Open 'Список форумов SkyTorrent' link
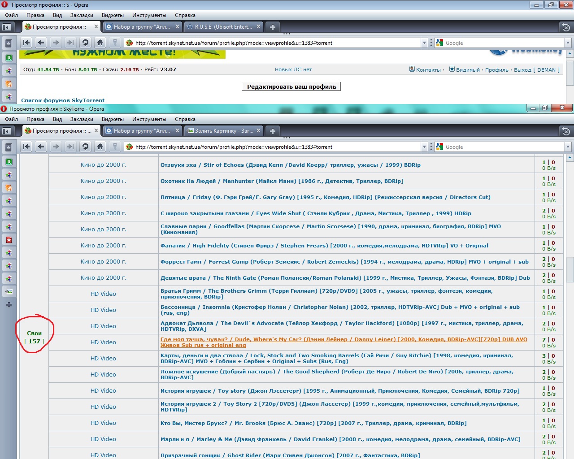The height and width of the screenshot is (459, 574). coord(63,100)
